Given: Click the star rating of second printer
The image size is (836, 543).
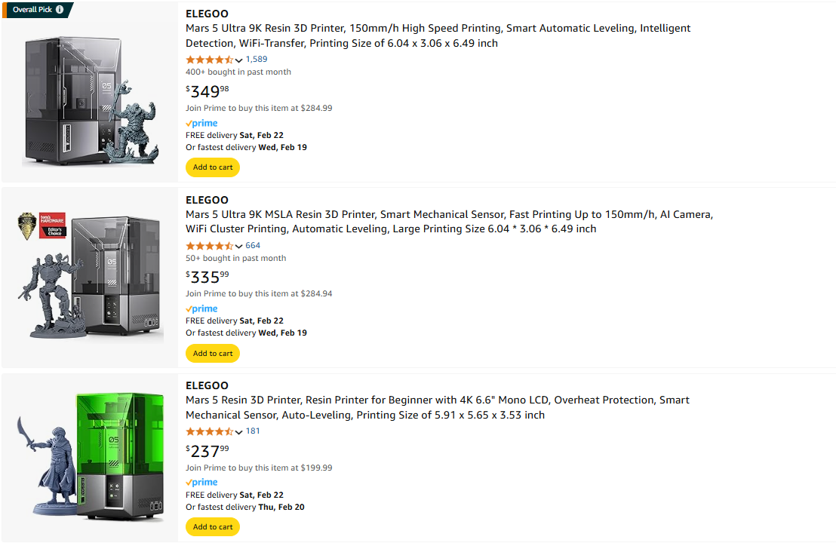Looking at the screenshot, I should (x=209, y=246).
